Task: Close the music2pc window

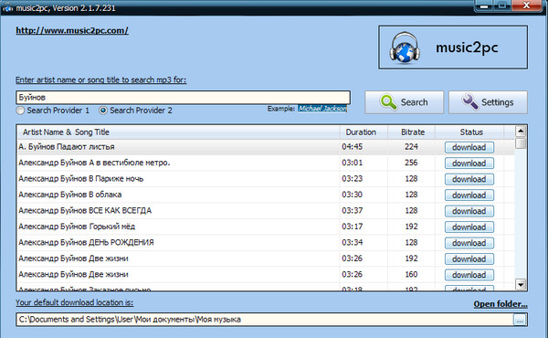Action: pos(527,5)
